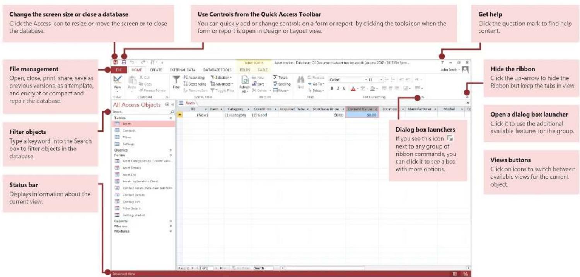
Task: Click the Design View icon in status bar
Action: (466, 274)
